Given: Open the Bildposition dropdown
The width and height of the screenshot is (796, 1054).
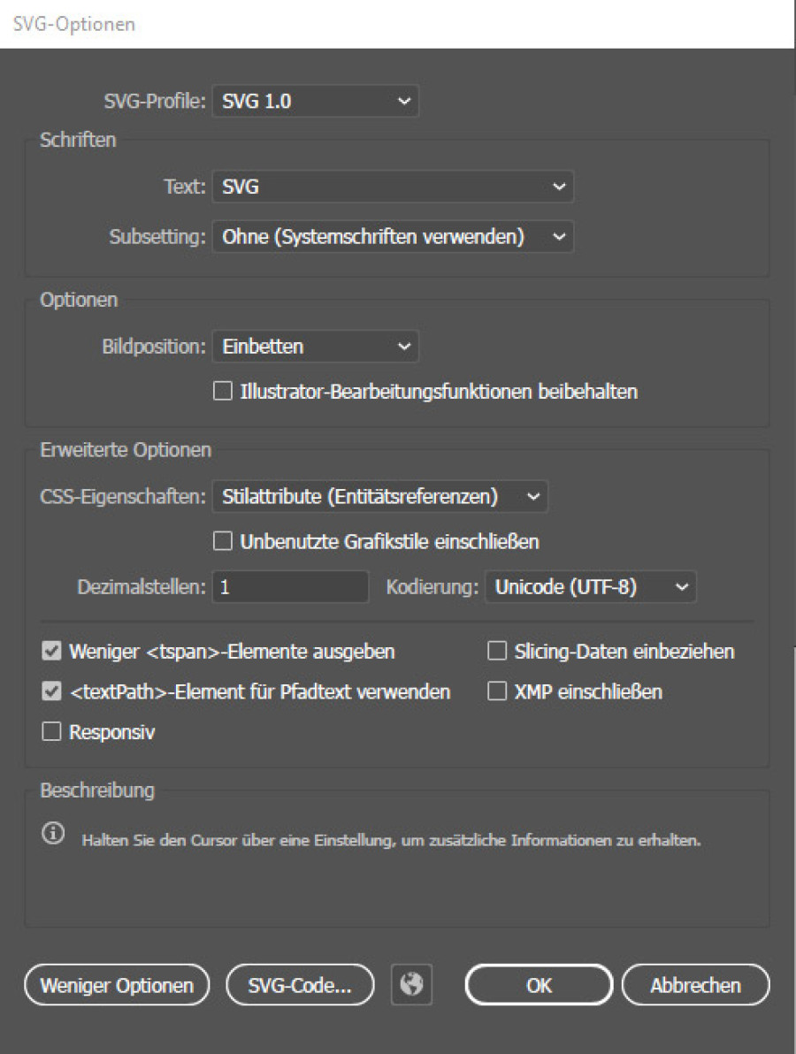Looking at the screenshot, I should click(314, 347).
